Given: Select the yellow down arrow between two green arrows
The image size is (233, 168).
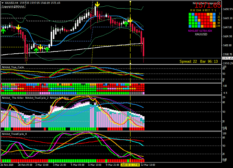Looking at the screenshot, I should (x=40, y=47).
